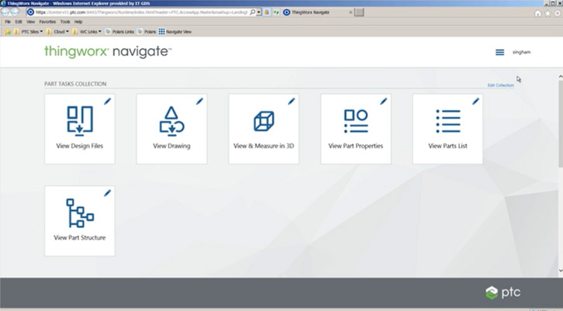
Task: Open the Polaris Links bookmark
Action: click(119, 32)
